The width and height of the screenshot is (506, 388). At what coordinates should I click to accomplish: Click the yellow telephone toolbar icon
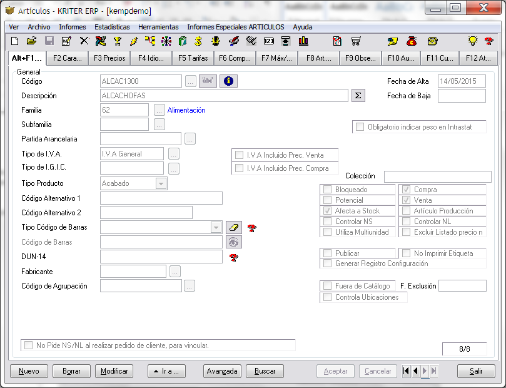432,41
